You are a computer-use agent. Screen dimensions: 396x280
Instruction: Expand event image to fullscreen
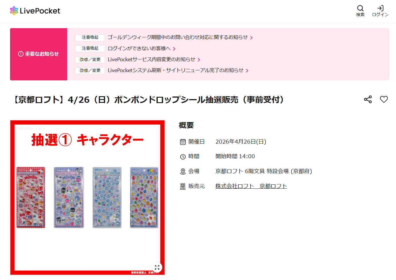click(157, 267)
